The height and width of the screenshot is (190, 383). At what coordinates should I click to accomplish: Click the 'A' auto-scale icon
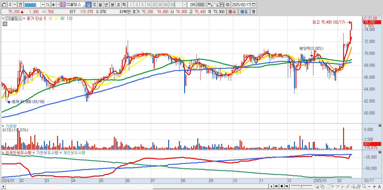[x=379, y=187]
